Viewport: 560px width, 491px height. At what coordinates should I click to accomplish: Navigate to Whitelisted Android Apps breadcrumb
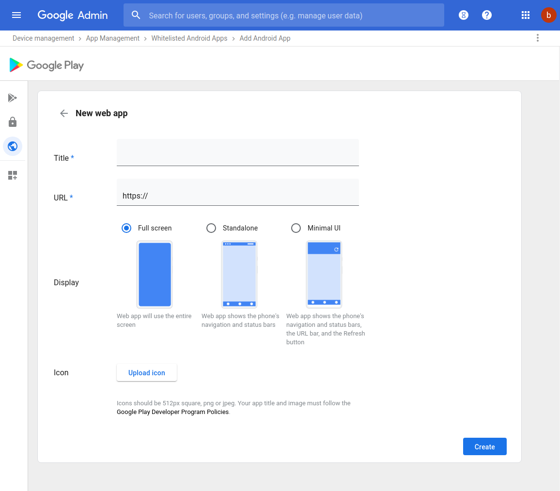pyautogui.click(x=189, y=38)
